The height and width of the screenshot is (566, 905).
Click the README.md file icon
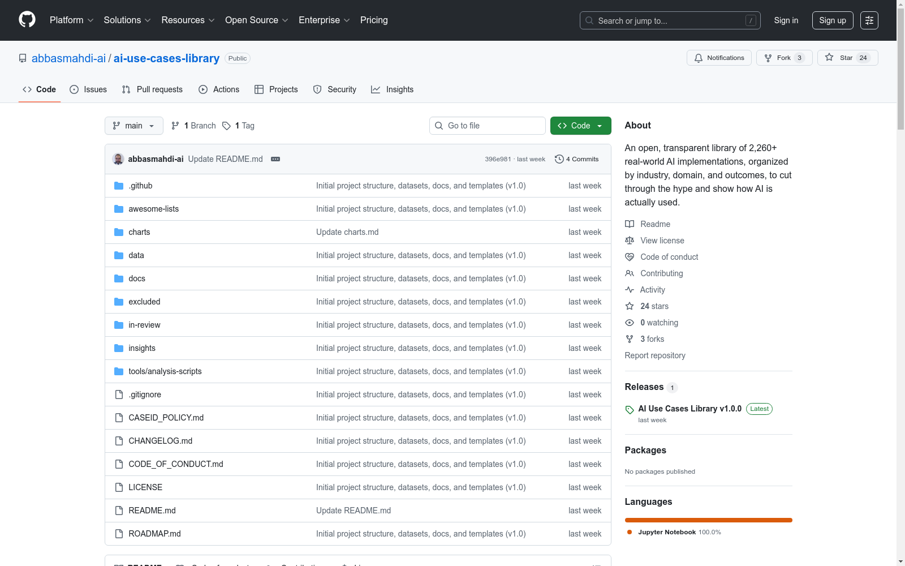click(x=119, y=511)
